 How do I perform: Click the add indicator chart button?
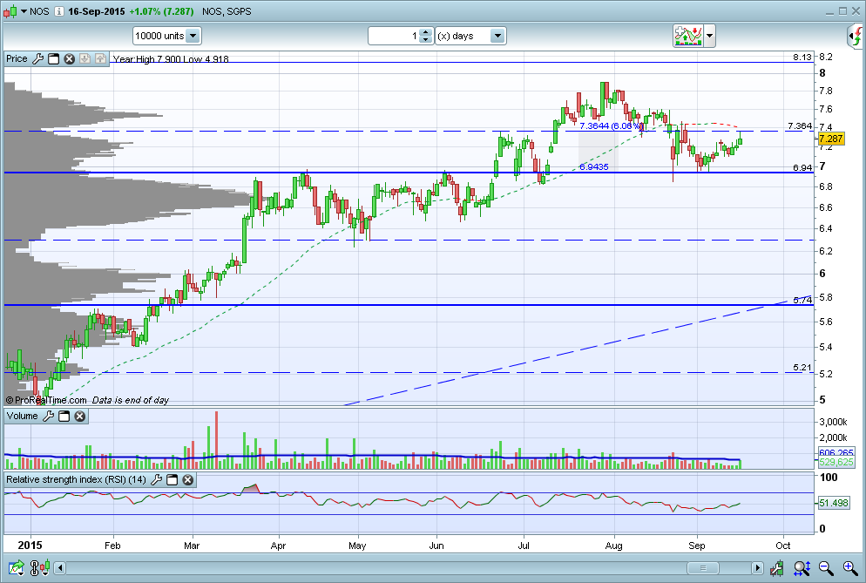tap(688, 36)
